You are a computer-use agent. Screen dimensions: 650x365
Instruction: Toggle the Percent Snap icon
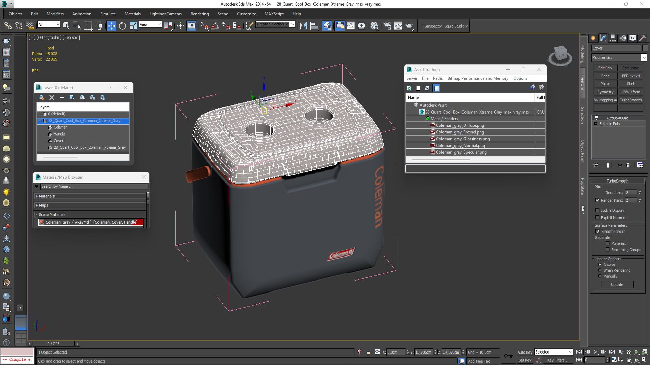pyautogui.click(x=226, y=26)
